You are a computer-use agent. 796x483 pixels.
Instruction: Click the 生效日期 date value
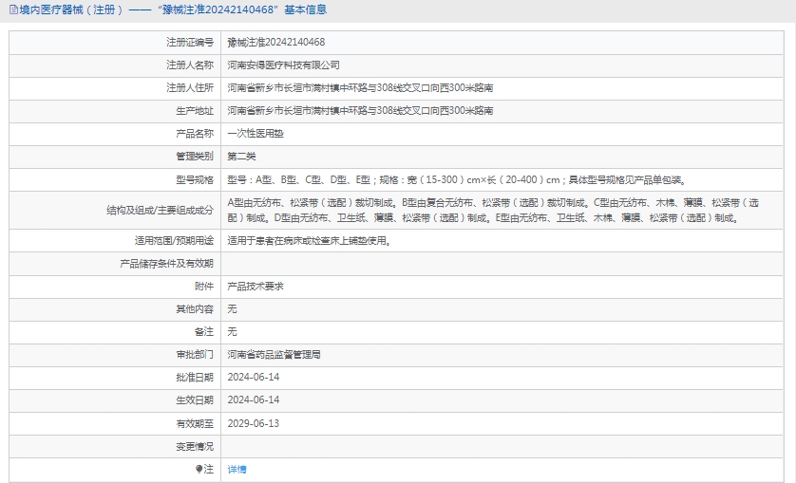coord(253,399)
